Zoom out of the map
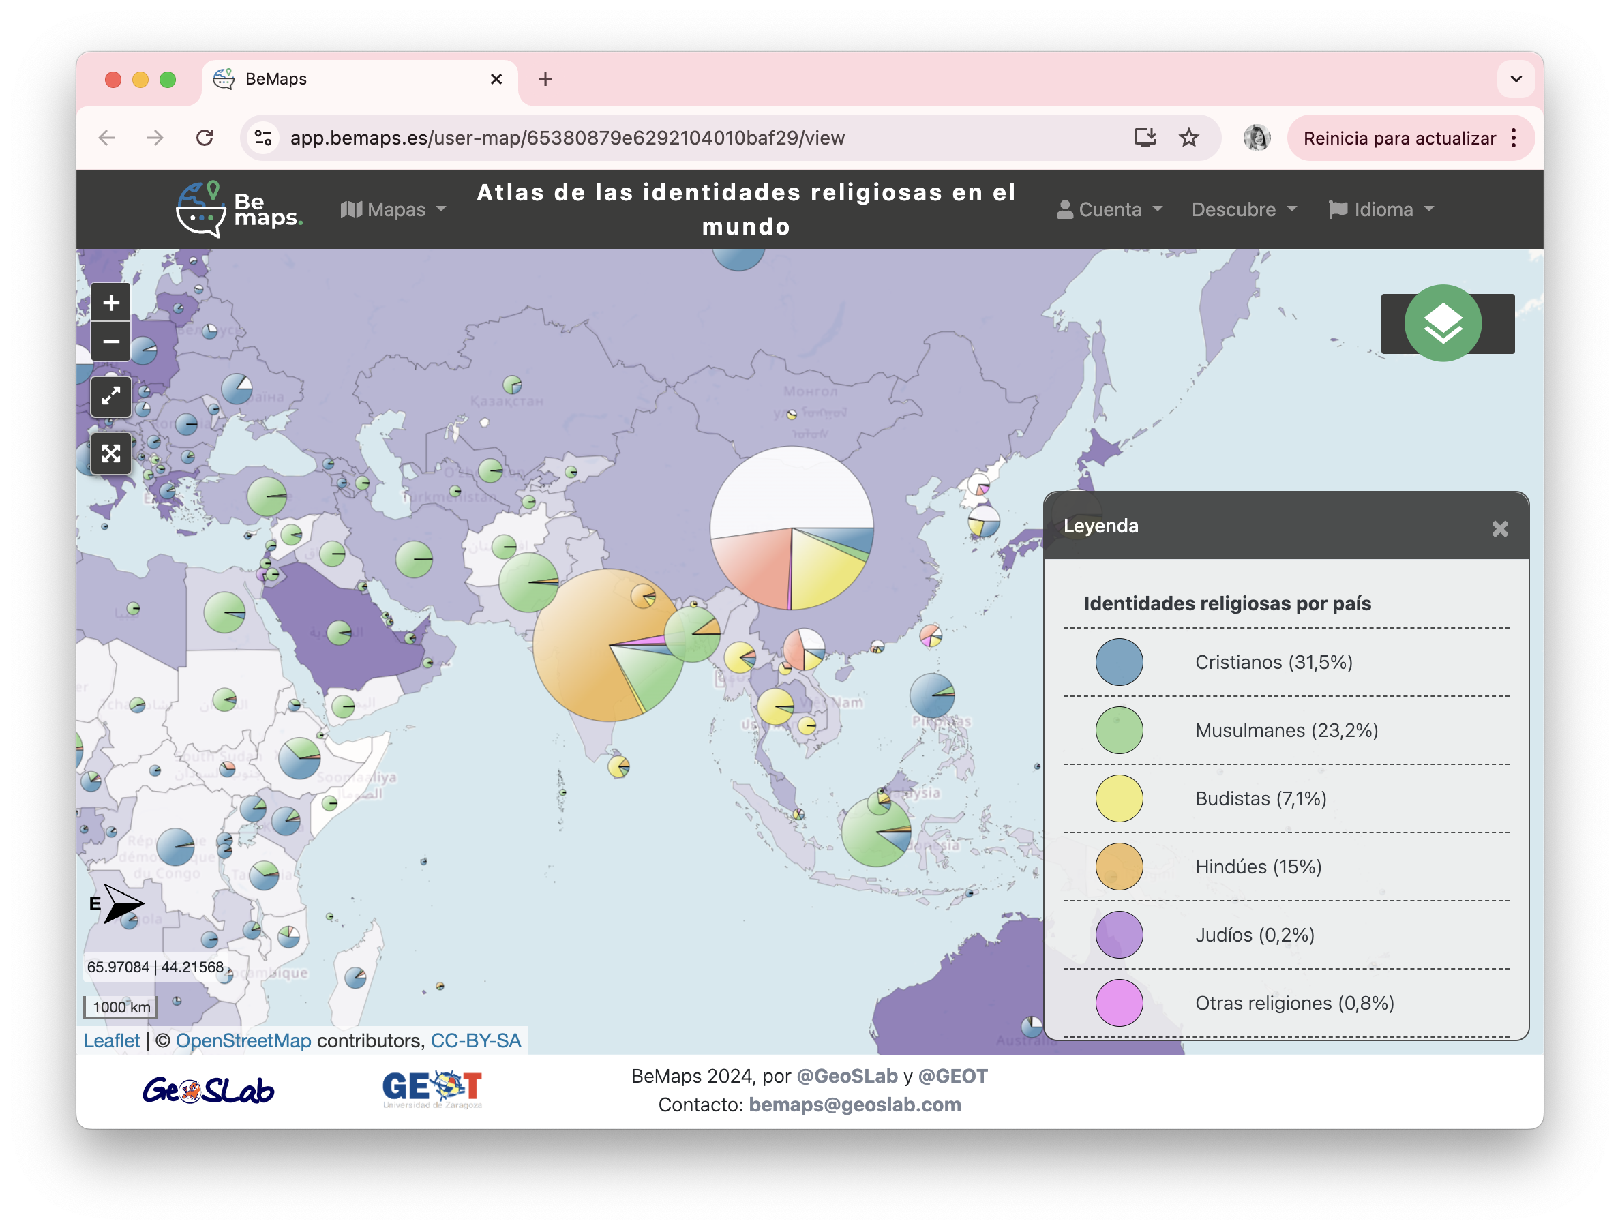This screenshot has height=1230, width=1620. tap(110, 342)
